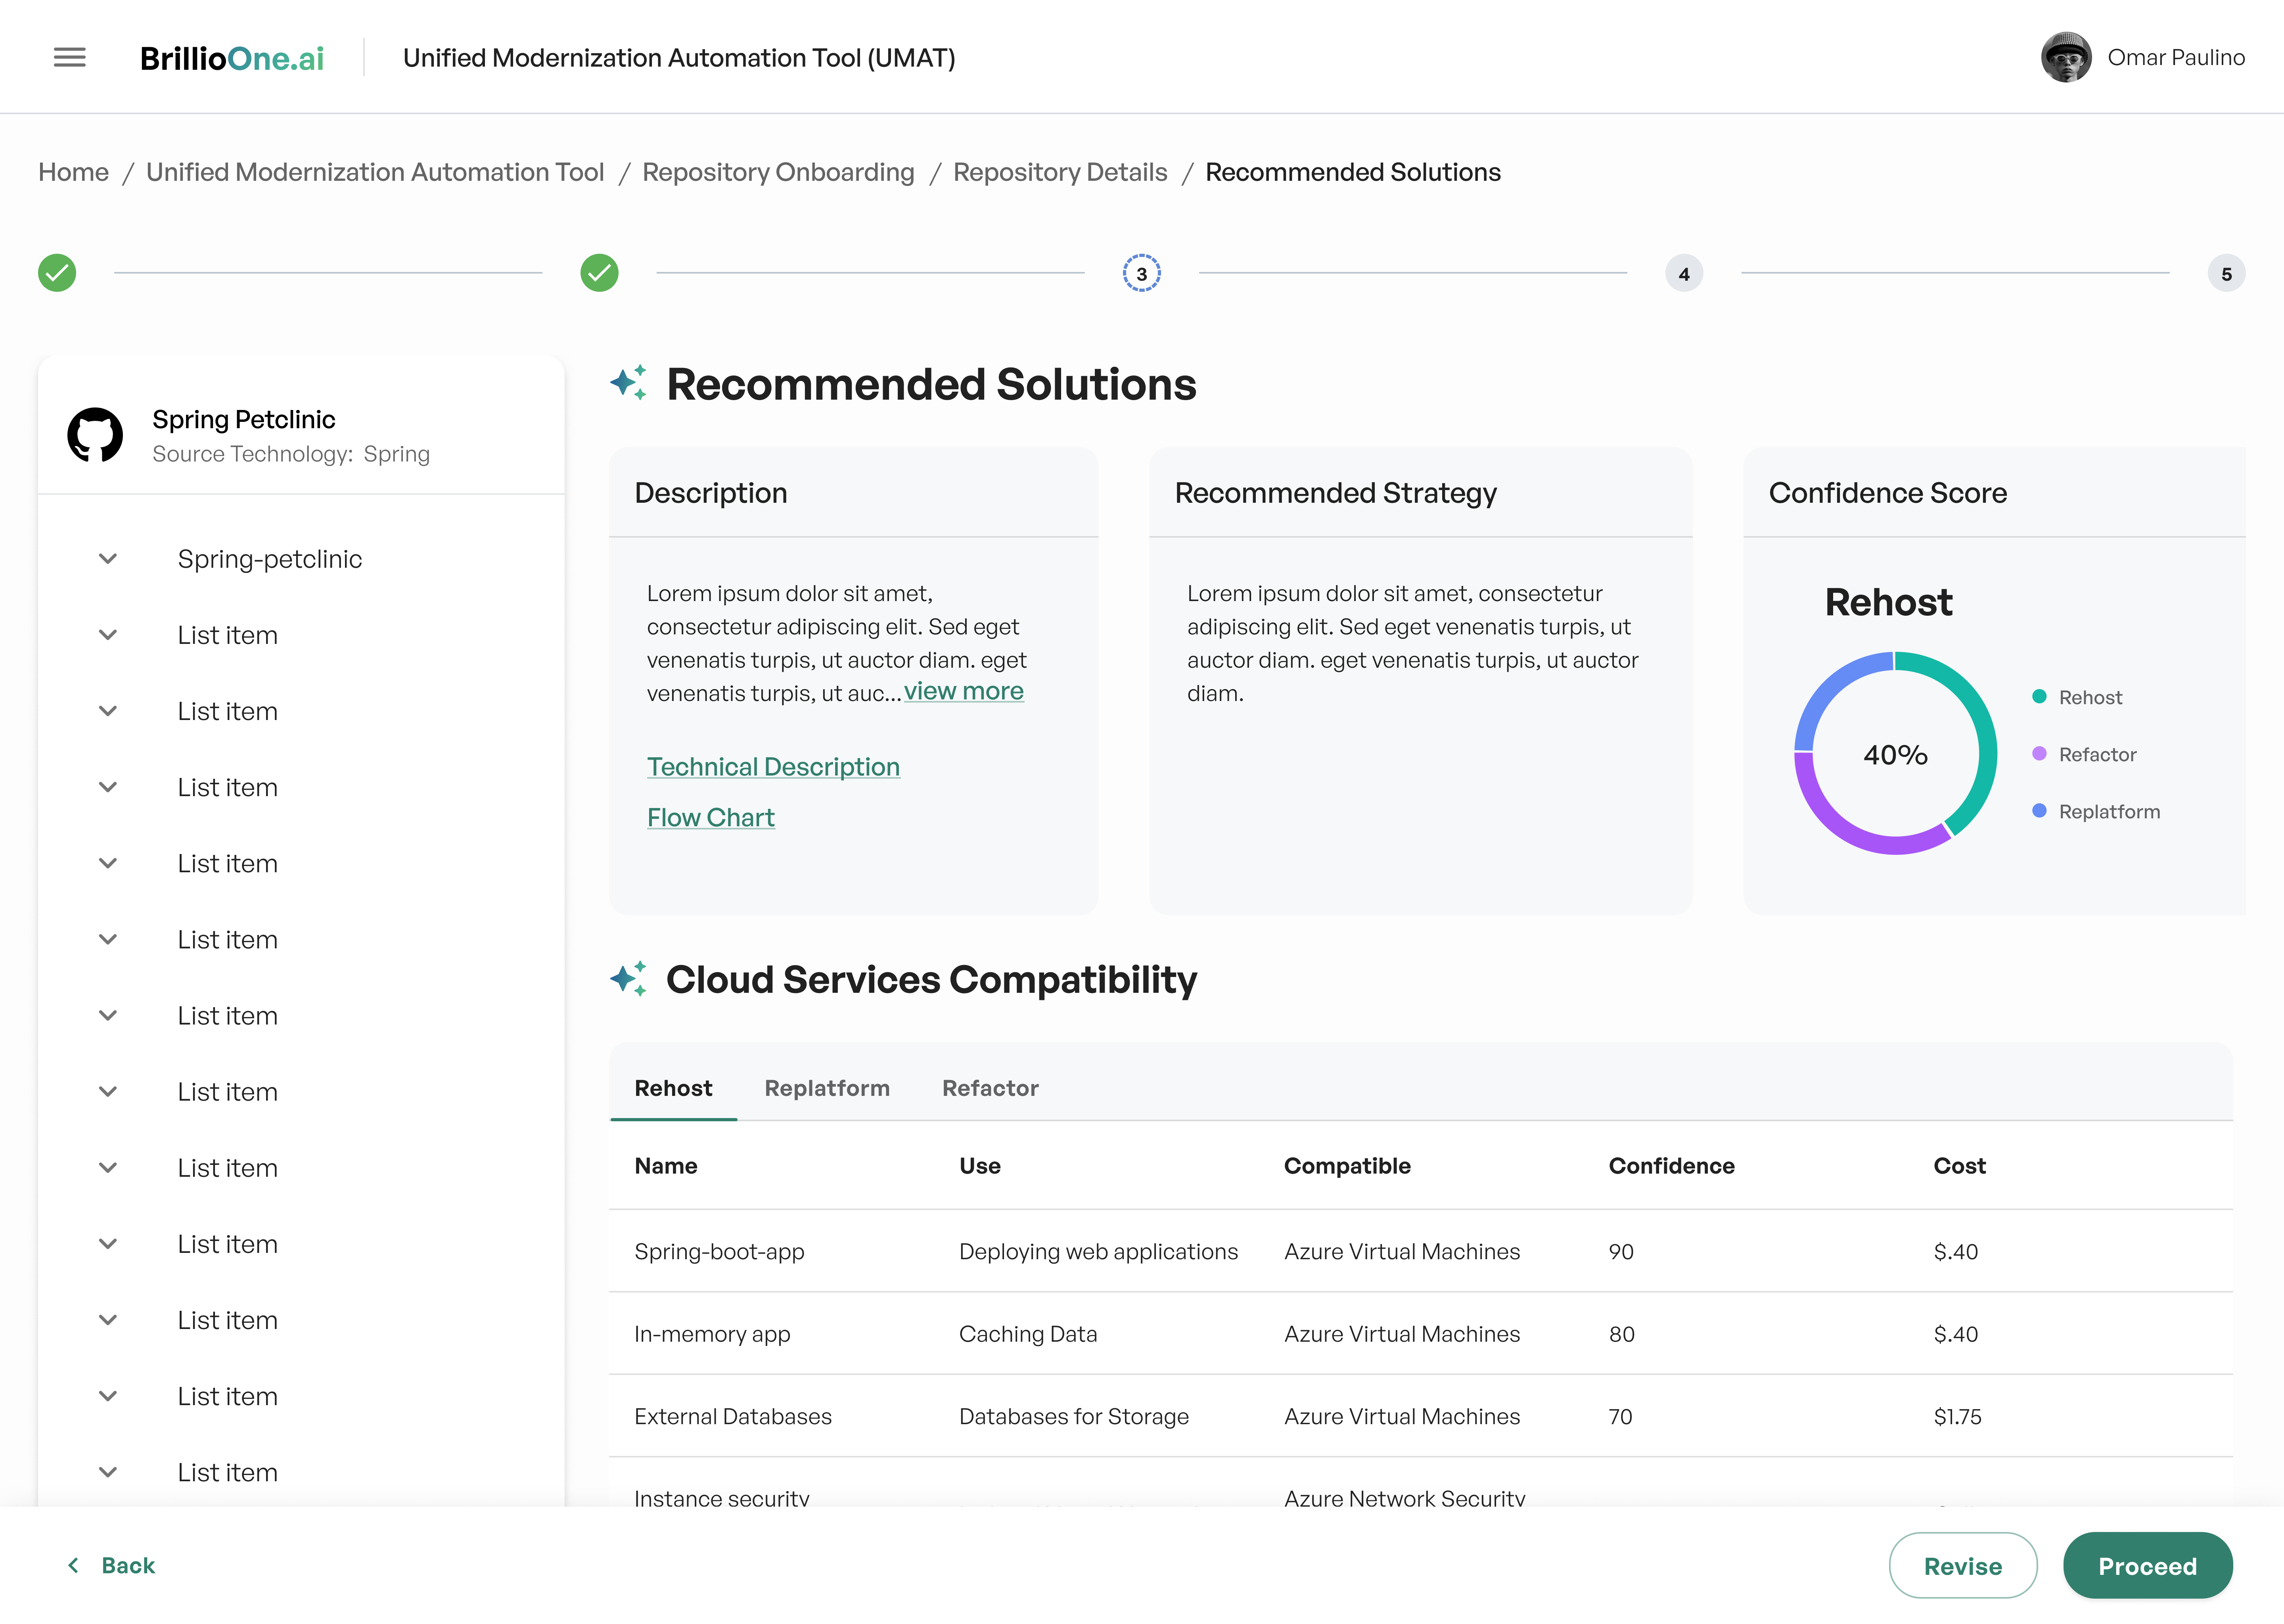Open Omar Paulino's profile avatar

click(x=2065, y=58)
